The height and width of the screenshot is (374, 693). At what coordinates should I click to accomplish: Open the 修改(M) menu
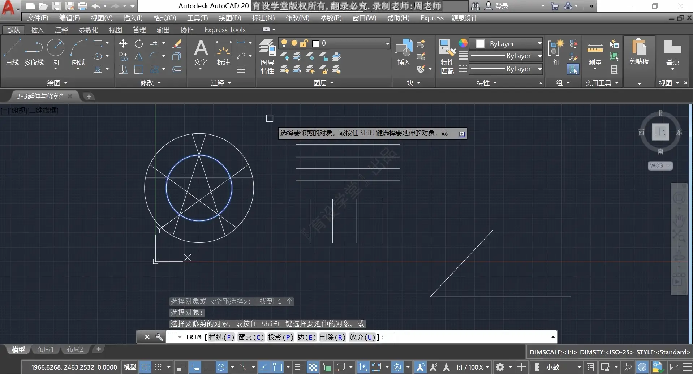297,18
